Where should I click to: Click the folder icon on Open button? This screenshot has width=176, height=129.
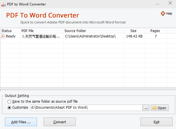(154, 108)
